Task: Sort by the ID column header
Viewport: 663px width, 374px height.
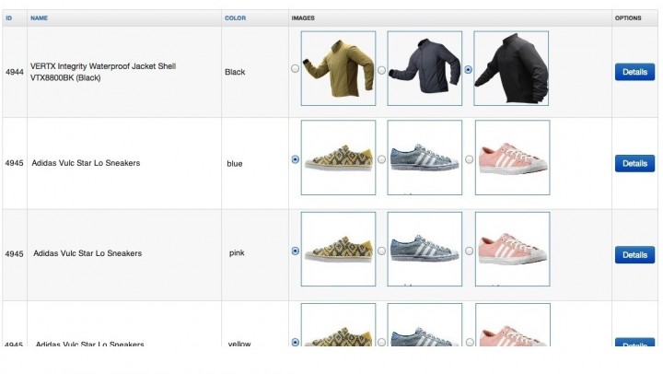Action: [9, 18]
